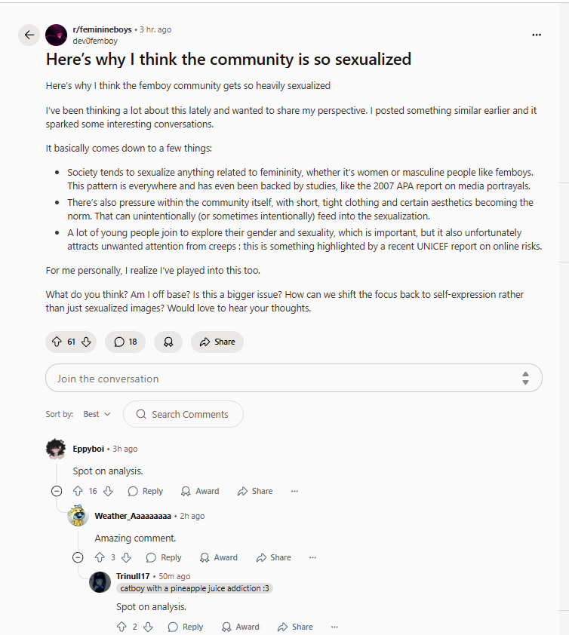Reply to Eppyboi's comment

(x=145, y=491)
